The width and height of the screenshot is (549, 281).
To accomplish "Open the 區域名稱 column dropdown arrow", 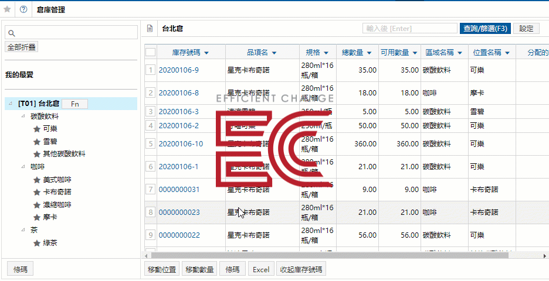I will pyautogui.click(x=460, y=53).
